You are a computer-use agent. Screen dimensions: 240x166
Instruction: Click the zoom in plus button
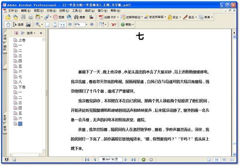92,24
